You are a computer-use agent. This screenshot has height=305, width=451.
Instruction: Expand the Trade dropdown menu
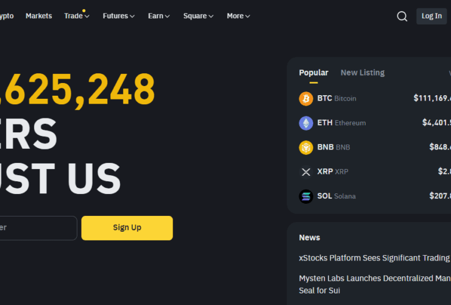(x=77, y=16)
